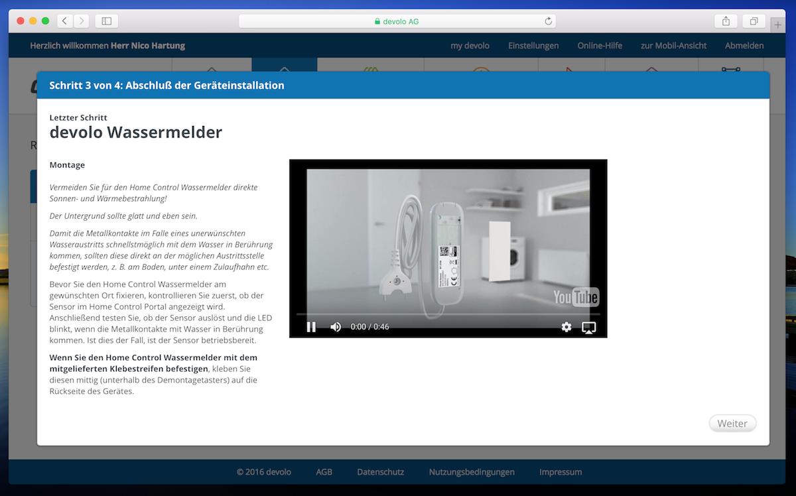The height and width of the screenshot is (496, 796).
Task: Show all tabs overview
Action: coord(754,21)
